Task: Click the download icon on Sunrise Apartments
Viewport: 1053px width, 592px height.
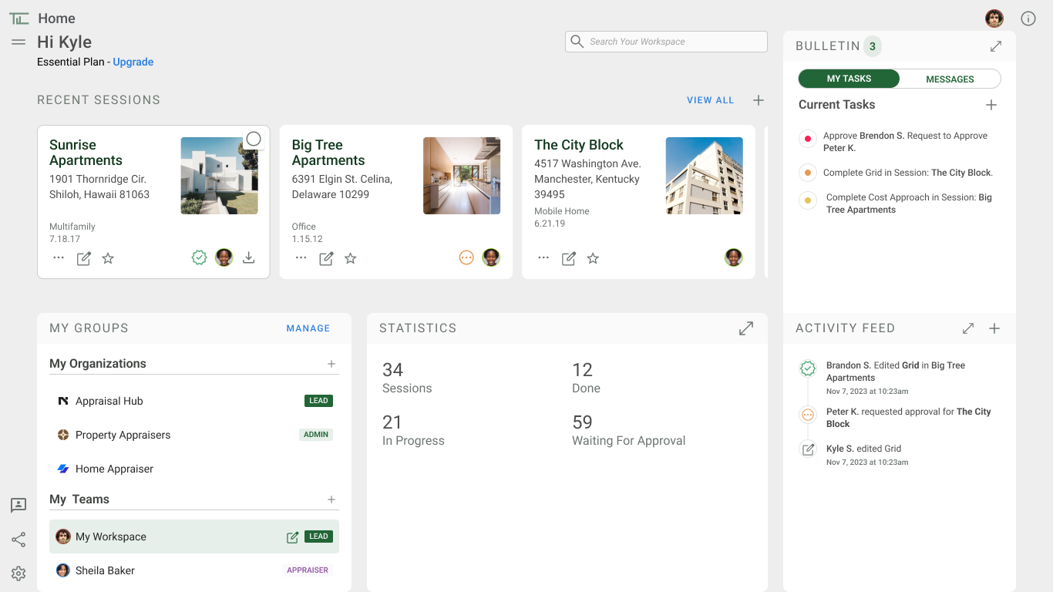Action: (x=248, y=258)
